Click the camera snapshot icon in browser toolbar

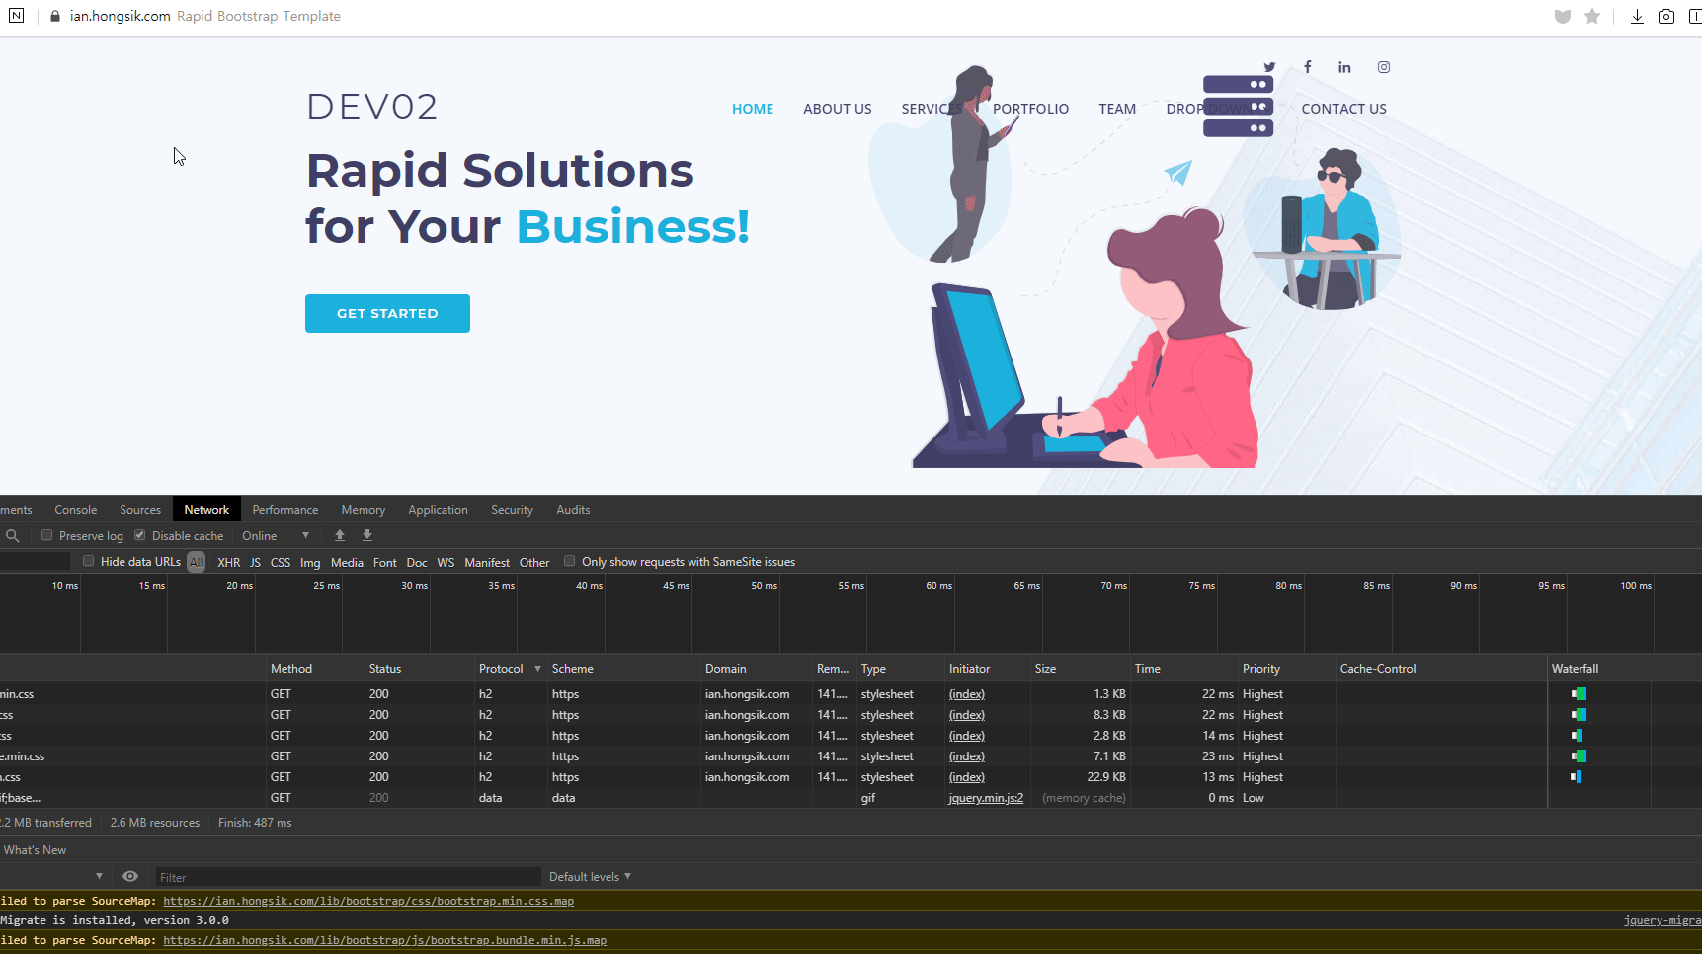click(x=1666, y=16)
